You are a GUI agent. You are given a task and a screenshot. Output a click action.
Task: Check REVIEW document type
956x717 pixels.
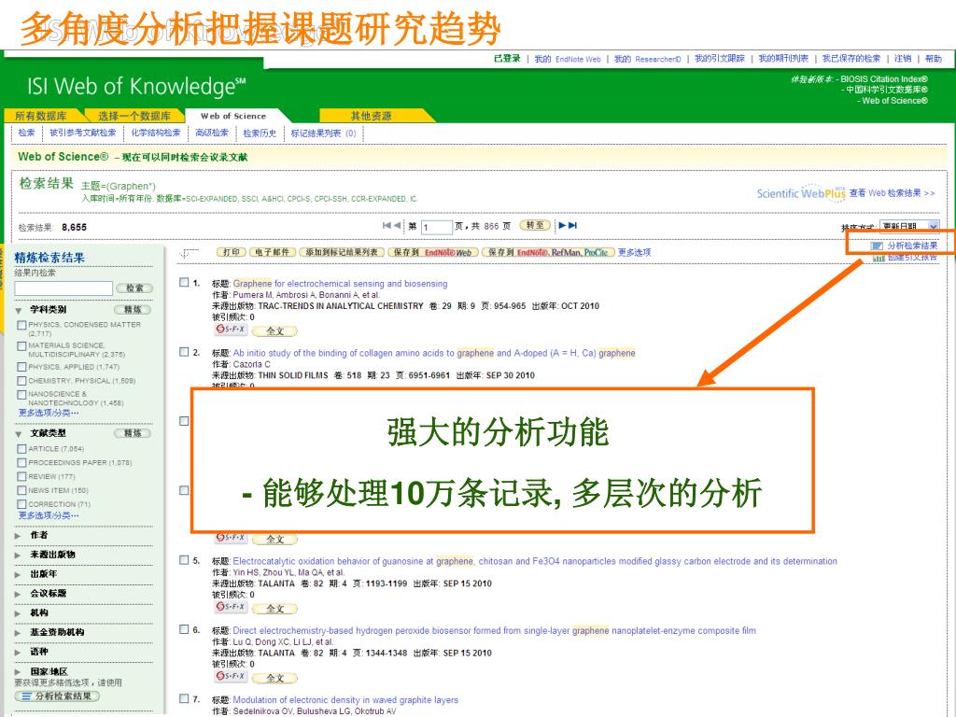(22, 477)
